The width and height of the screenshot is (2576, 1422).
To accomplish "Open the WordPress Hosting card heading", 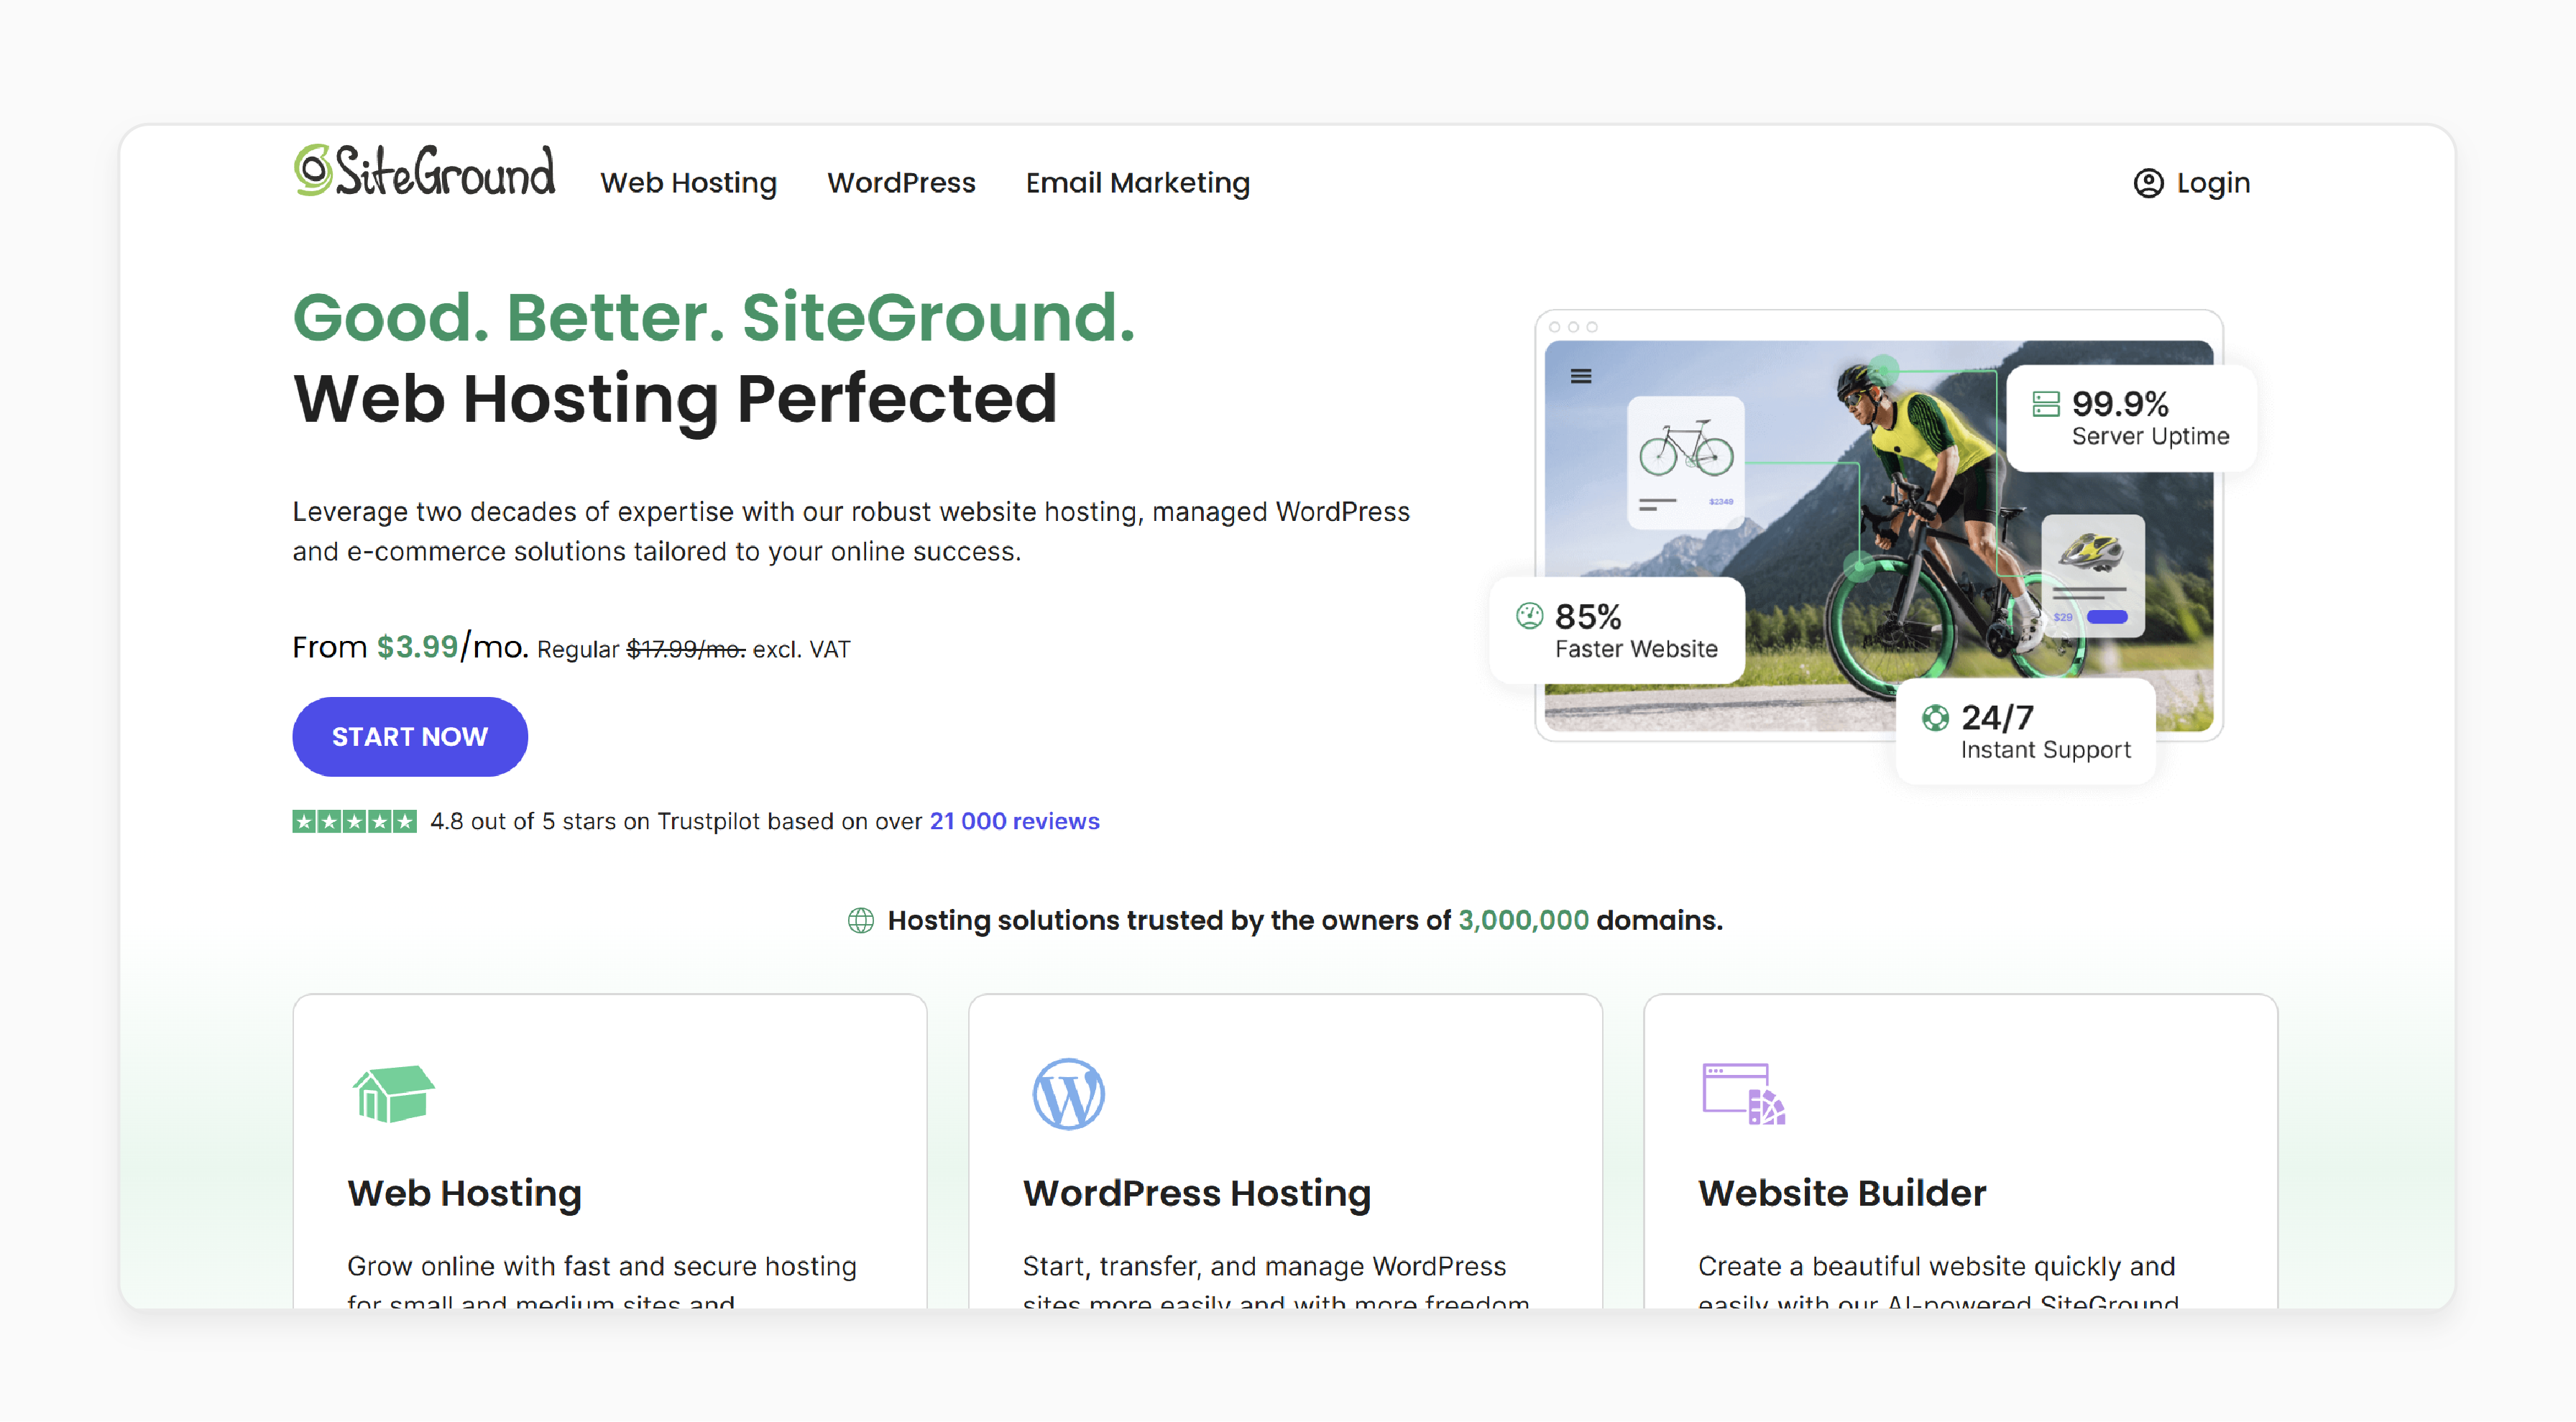I will click(x=1196, y=1193).
